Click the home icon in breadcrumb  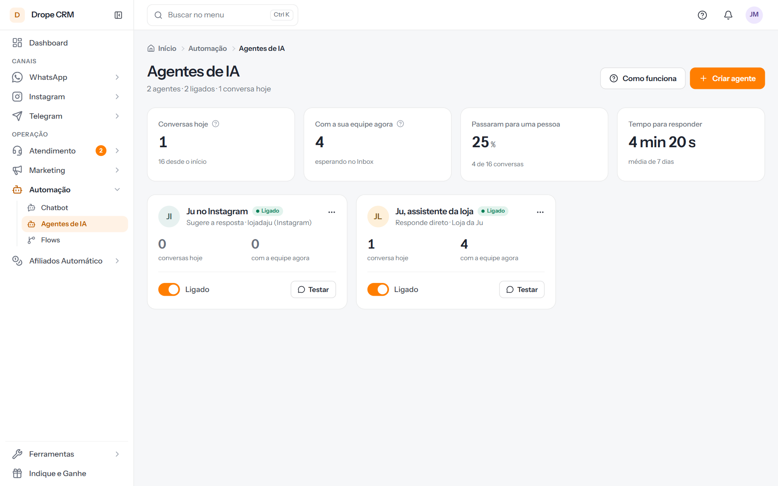click(x=151, y=48)
